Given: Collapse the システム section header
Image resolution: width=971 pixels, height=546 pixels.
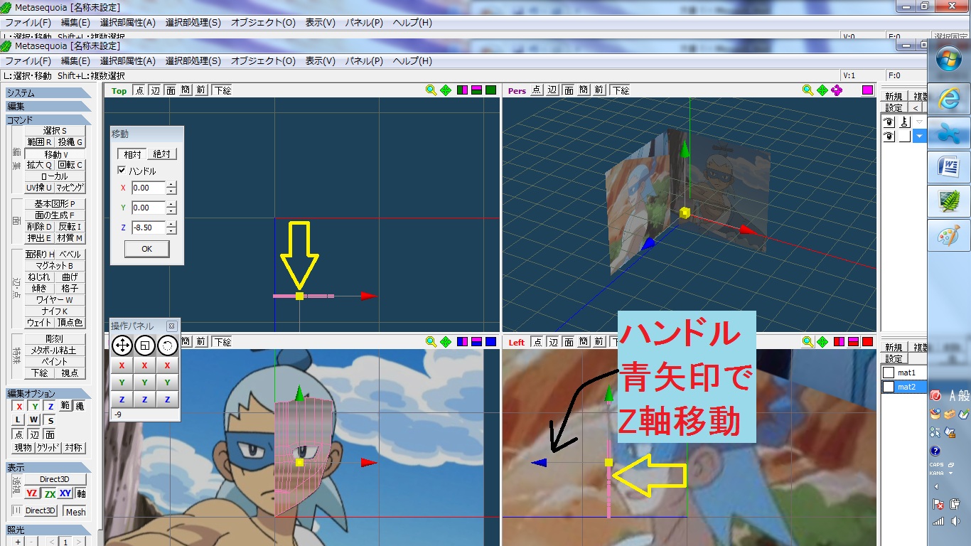Looking at the screenshot, I should (48, 93).
